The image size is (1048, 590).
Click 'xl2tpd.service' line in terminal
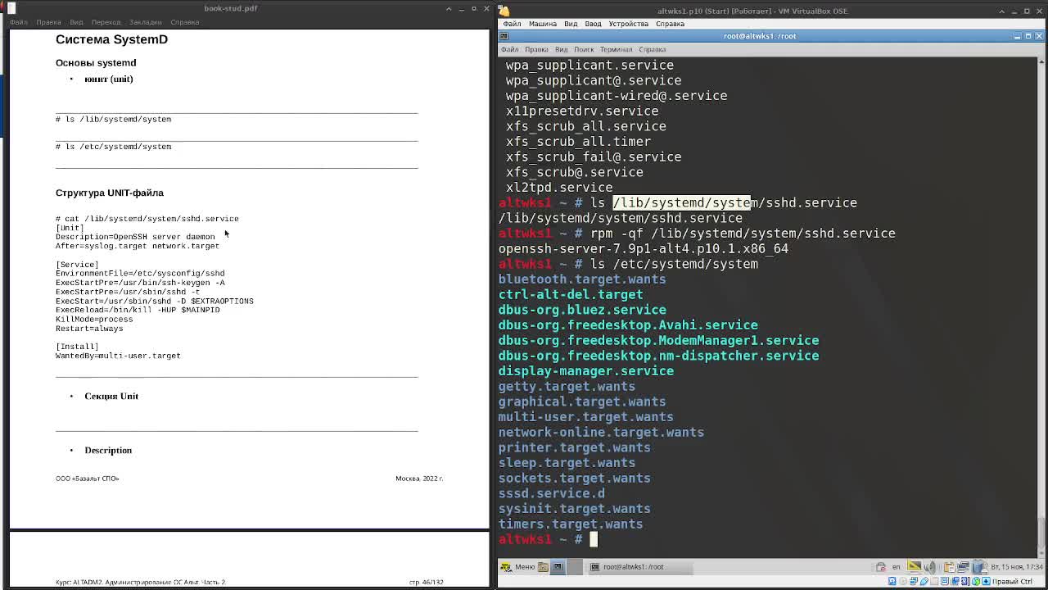tap(559, 188)
